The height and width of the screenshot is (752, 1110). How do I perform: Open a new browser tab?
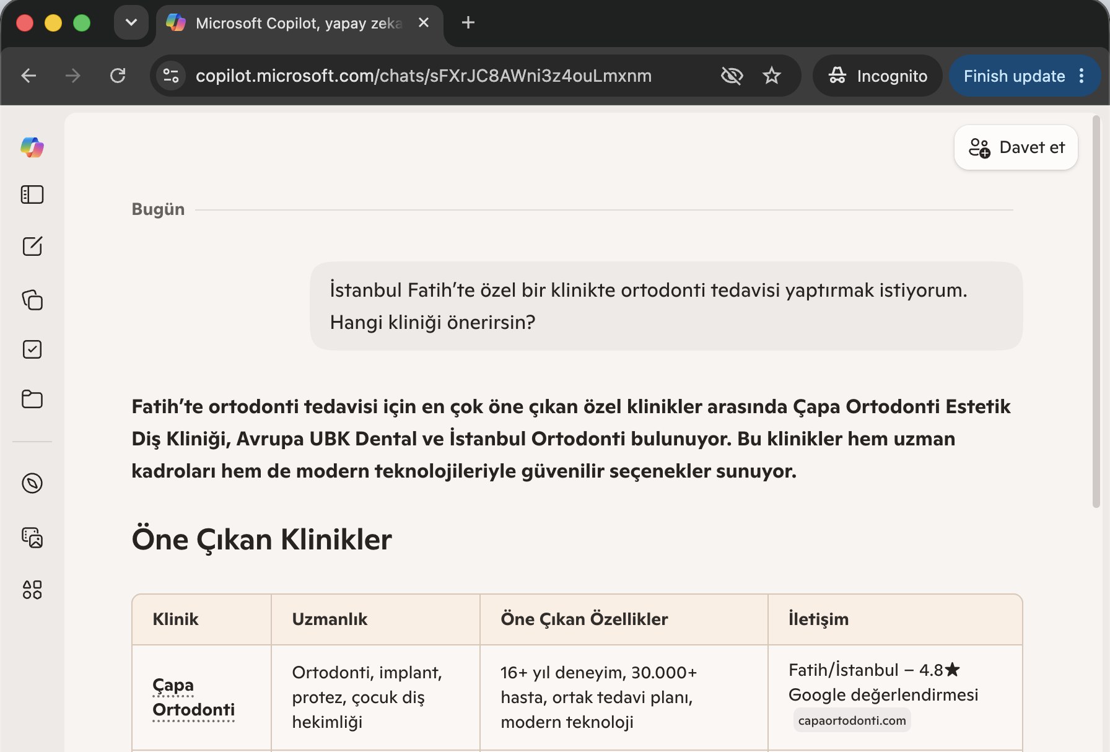pyautogui.click(x=468, y=23)
